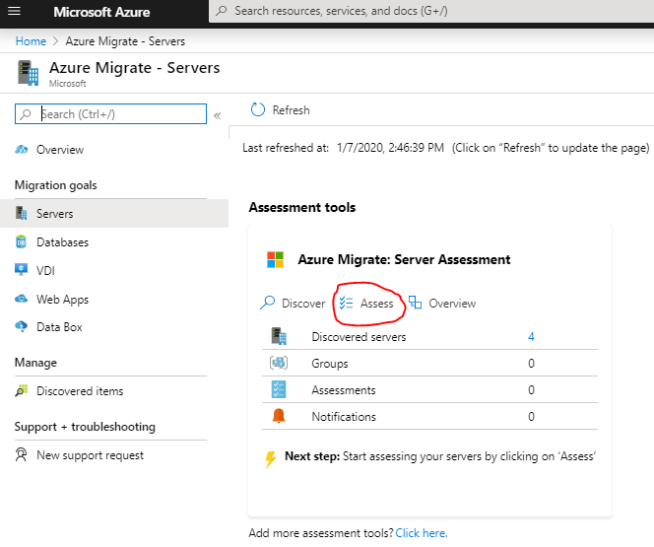The width and height of the screenshot is (654, 547).
Task: Click the Next step lightning icon
Action: pos(271,459)
